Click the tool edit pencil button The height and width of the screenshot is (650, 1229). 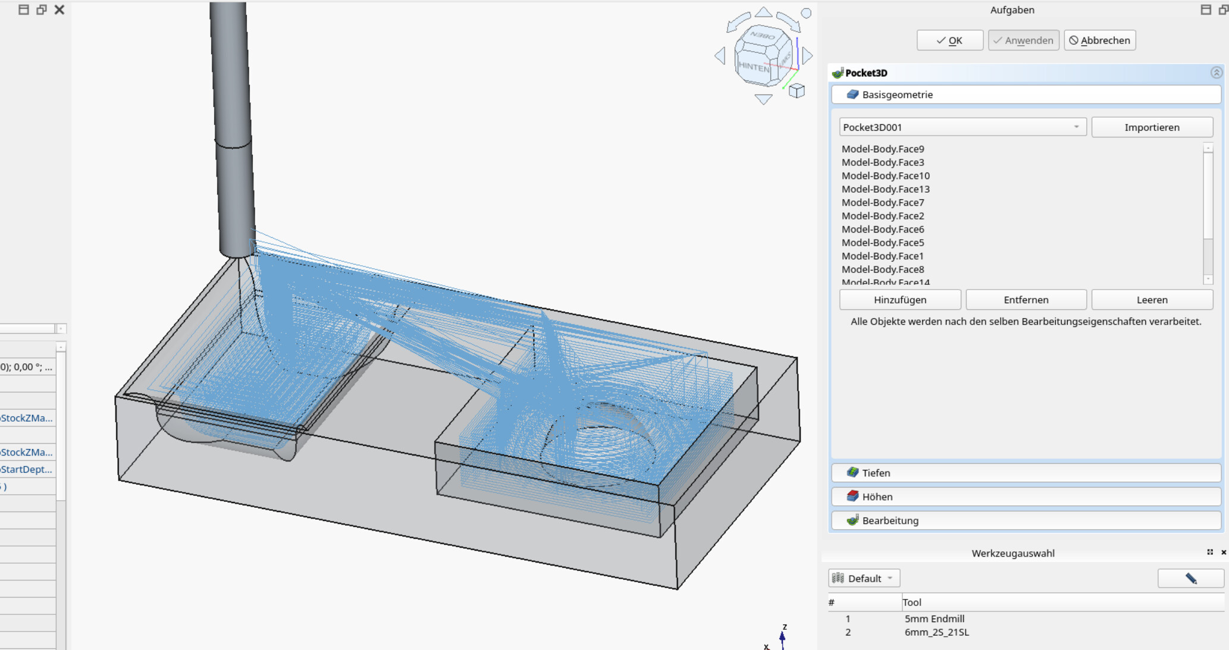[1190, 578]
